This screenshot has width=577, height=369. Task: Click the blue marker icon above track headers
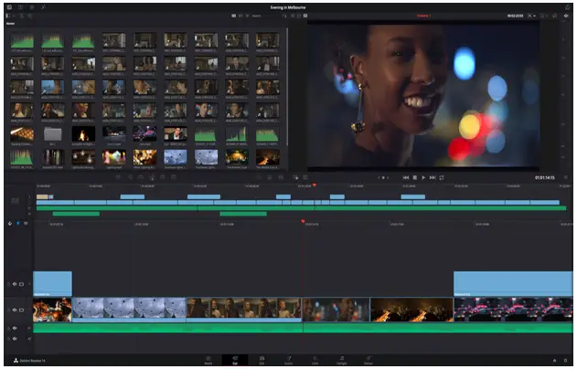point(18,223)
